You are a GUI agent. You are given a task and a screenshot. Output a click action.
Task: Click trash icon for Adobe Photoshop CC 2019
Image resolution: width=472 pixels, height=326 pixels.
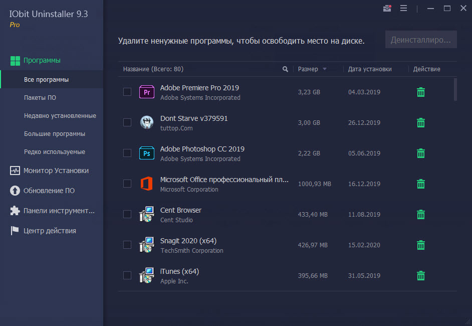click(x=421, y=153)
